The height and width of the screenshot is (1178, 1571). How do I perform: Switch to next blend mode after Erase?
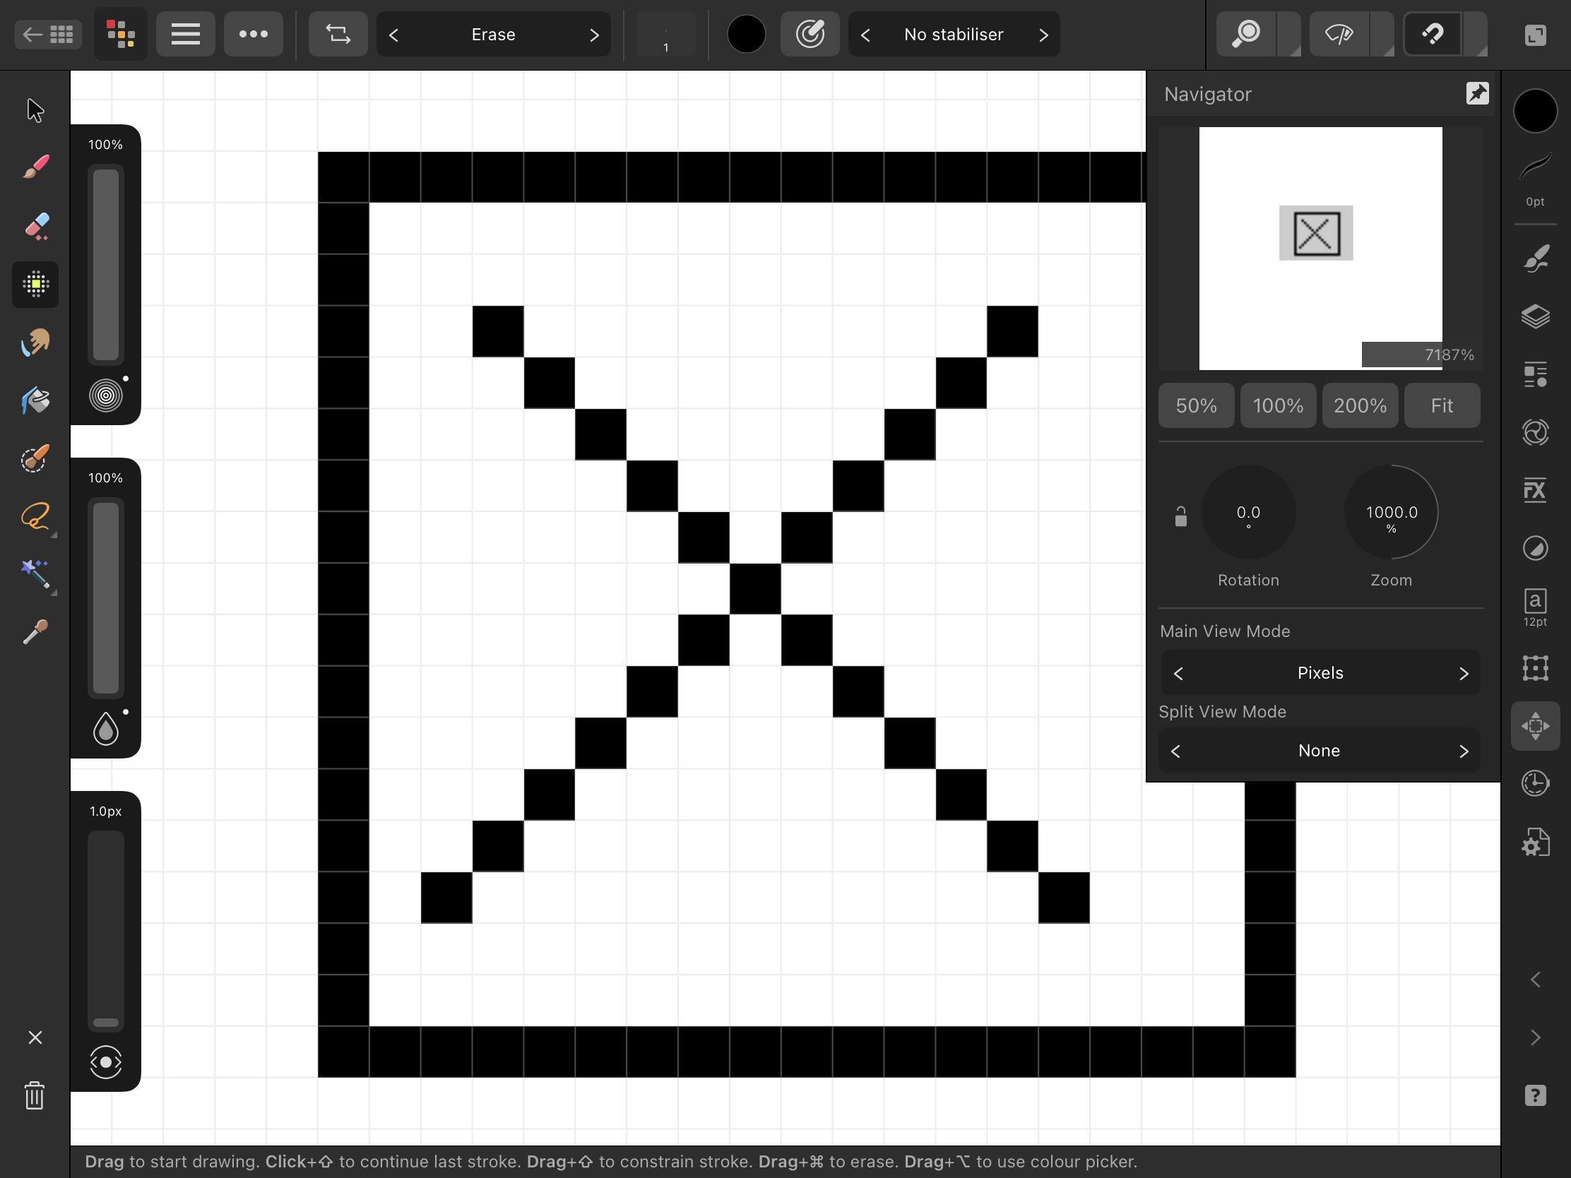click(594, 35)
